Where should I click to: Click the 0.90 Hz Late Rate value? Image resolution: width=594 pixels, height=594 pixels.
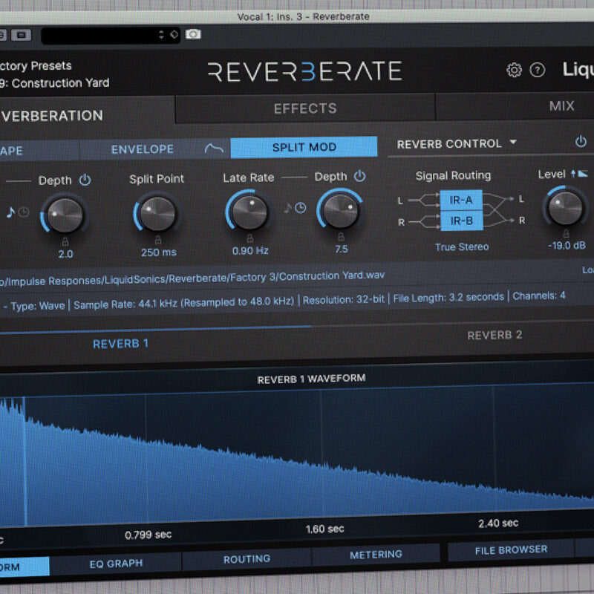pos(250,251)
